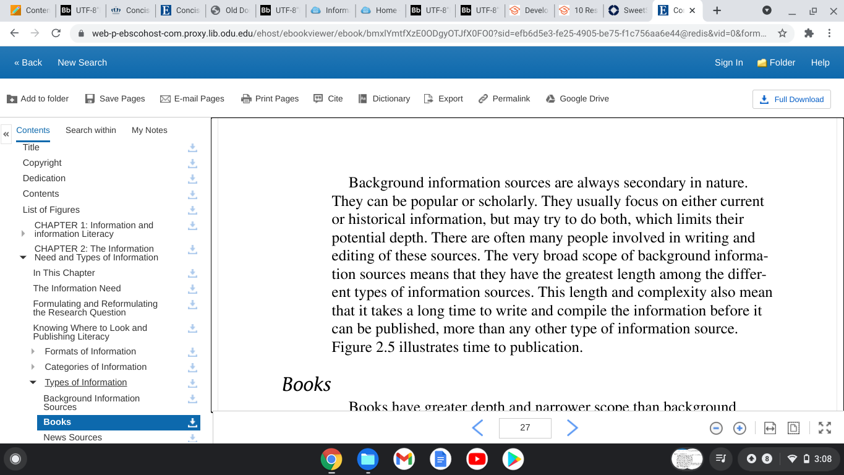Download Formats of Information section
Screen dimensions: 844x475
click(192, 352)
